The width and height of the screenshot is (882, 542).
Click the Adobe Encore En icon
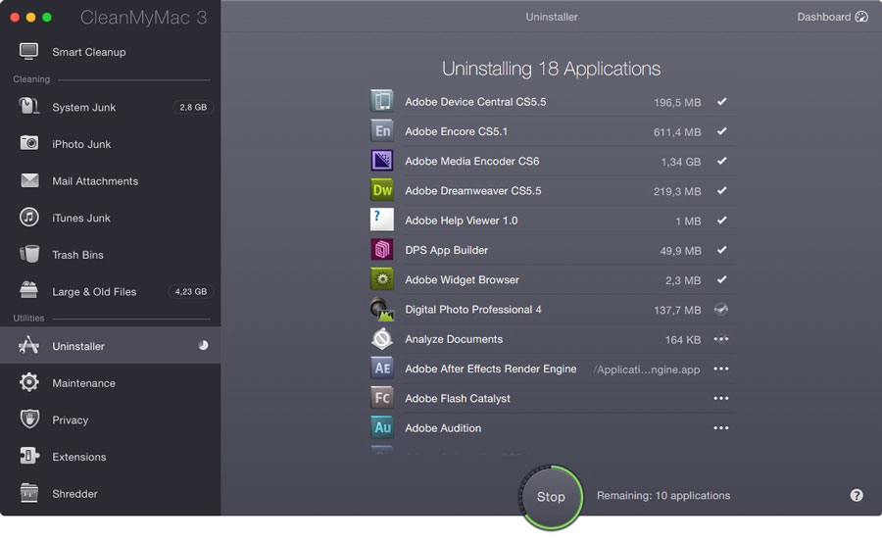pyautogui.click(x=382, y=131)
